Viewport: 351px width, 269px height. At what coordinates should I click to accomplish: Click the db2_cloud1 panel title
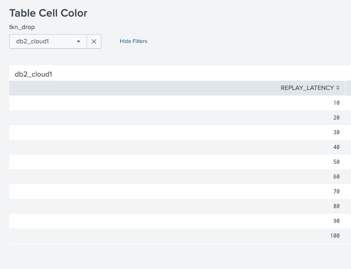(x=34, y=74)
